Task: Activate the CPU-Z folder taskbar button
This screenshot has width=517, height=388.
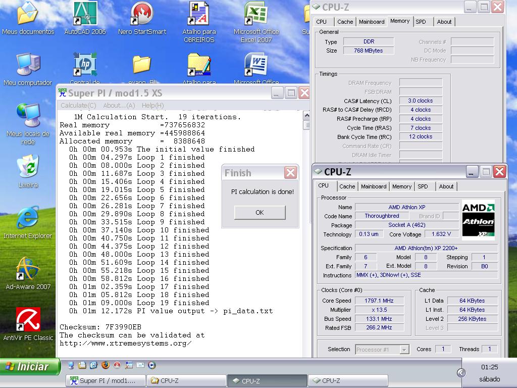Action: [187, 381]
